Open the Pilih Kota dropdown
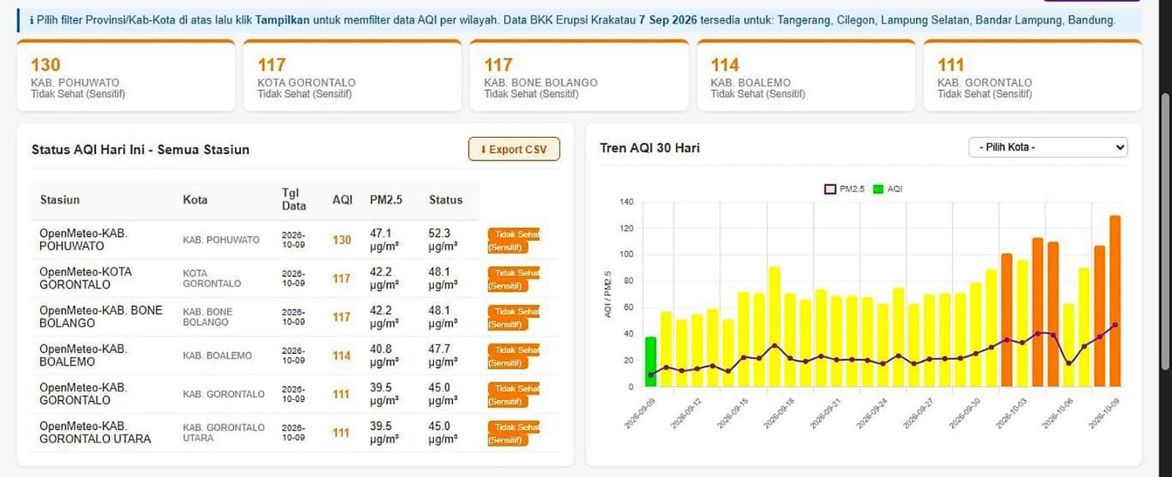The width and height of the screenshot is (1172, 477). point(1047,147)
